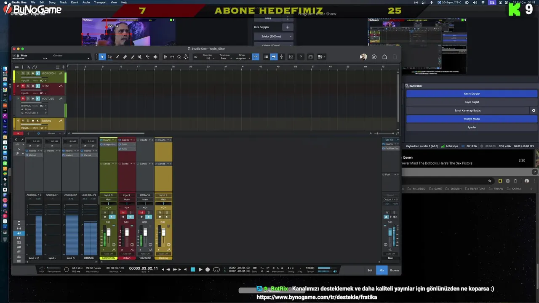This screenshot has height=303, width=539.
Task: Click the Play button in transport
Action: pyautogui.click(x=200, y=269)
